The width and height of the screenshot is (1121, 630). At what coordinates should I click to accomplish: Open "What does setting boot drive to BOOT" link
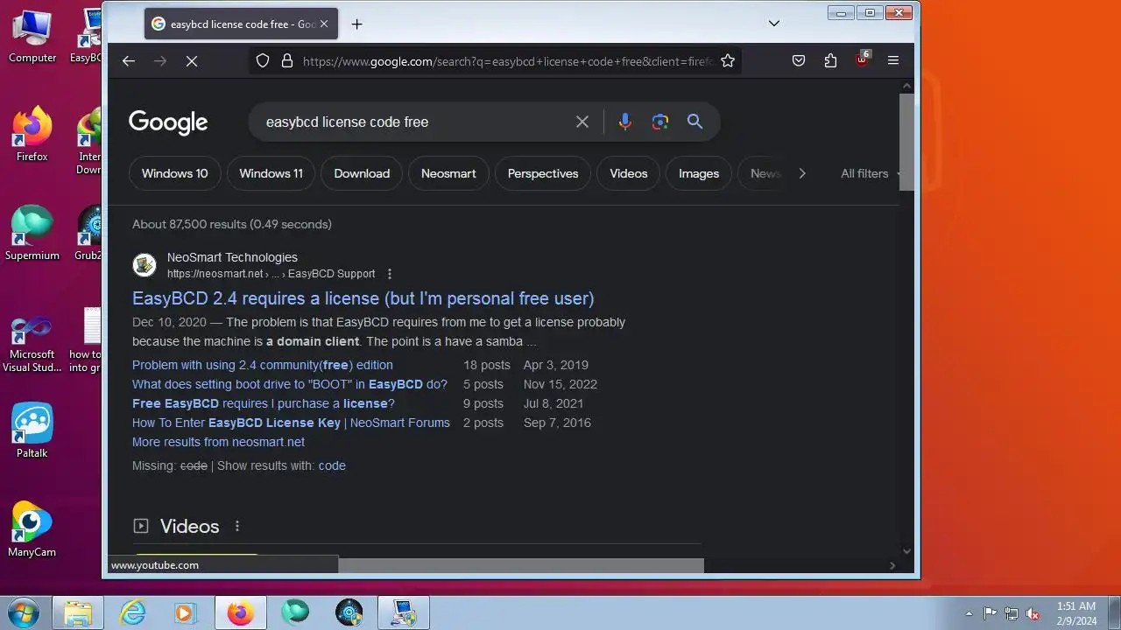point(290,384)
